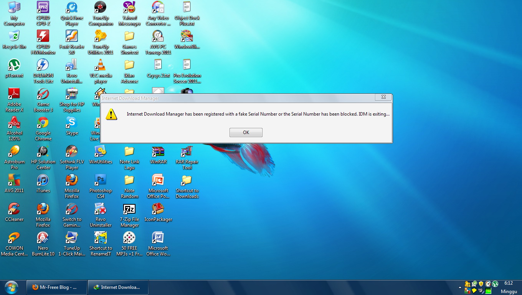
Task: Click the Foxit Reader 5.0 icon
Action: coord(72,42)
